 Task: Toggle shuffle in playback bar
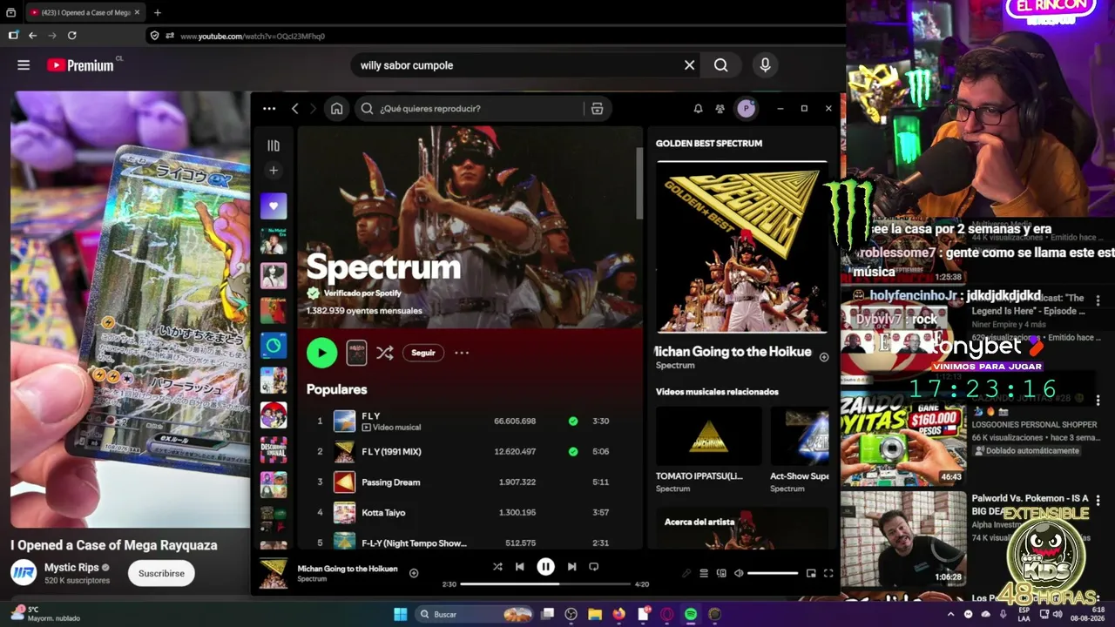[497, 567]
